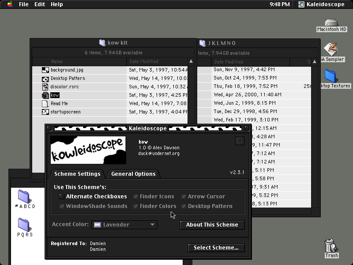Reverse sort order in kow kit window
Viewport: 353px width, 265px height.
(x=191, y=61)
